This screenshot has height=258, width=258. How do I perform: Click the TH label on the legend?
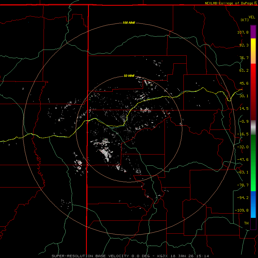(x=246, y=223)
